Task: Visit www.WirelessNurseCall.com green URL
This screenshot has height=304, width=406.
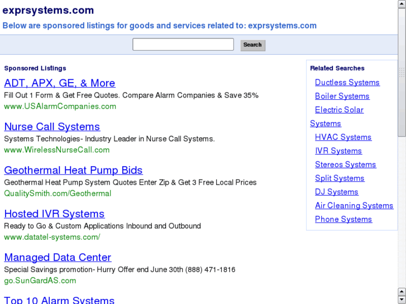Action: point(57,150)
